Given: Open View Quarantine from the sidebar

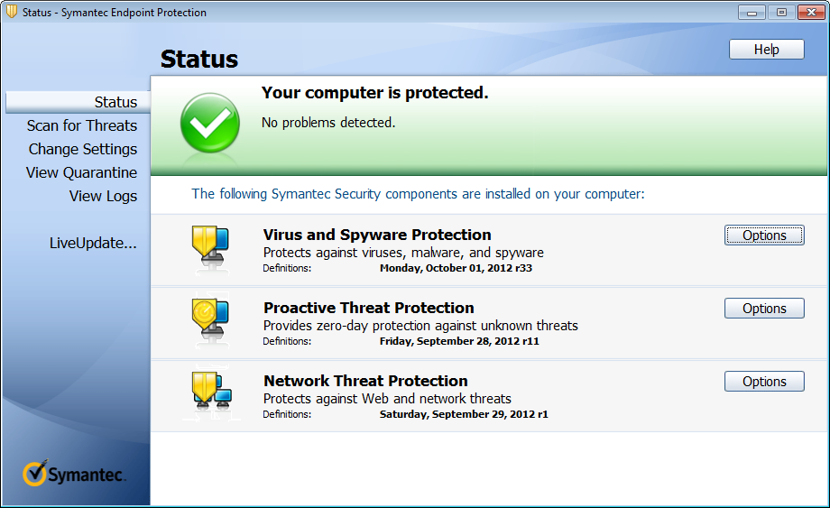Looking at the screenshot, I should pyautogui.click(x=82, y=172).
